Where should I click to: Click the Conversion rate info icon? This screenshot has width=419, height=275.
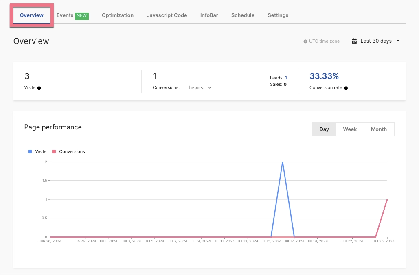click(346, 88)
